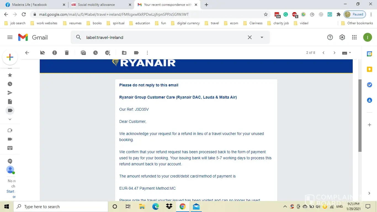Click the Compose plus button
Screen dimensions: 377x212
click(10, 57)
